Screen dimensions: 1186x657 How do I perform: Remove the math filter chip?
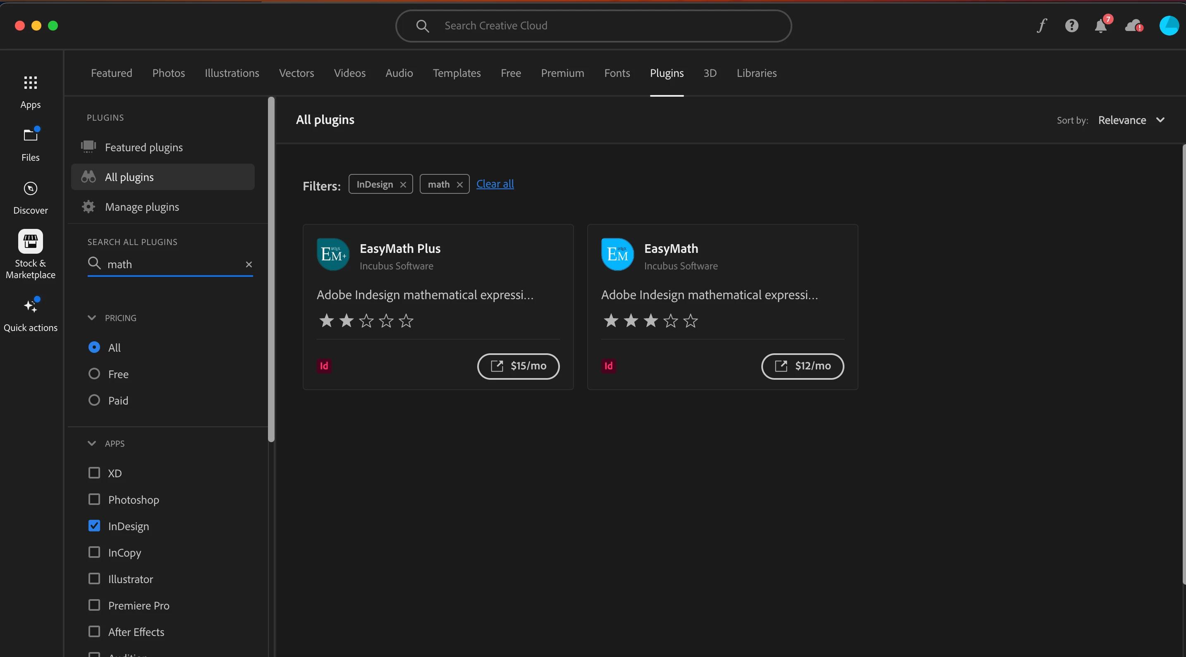click(459, 184)
